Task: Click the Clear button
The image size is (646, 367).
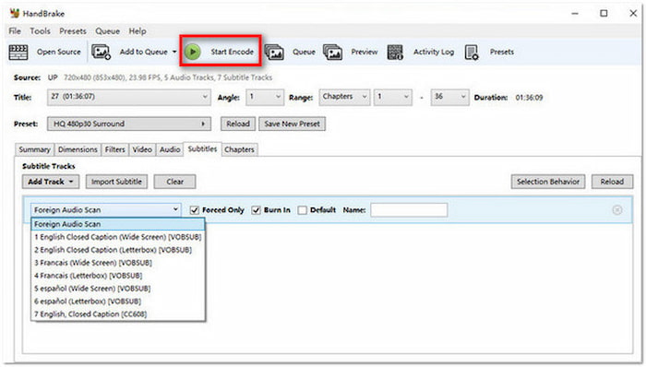Action: point(175,182)
